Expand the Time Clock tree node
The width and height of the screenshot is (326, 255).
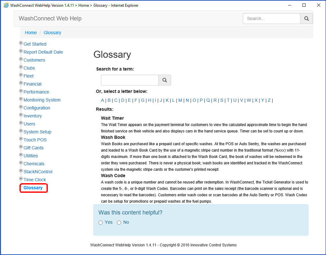[21, 179]
